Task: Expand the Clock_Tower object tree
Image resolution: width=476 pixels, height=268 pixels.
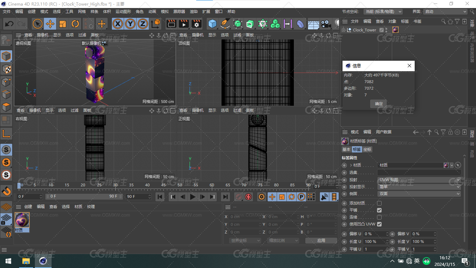Action: (344, 30)
